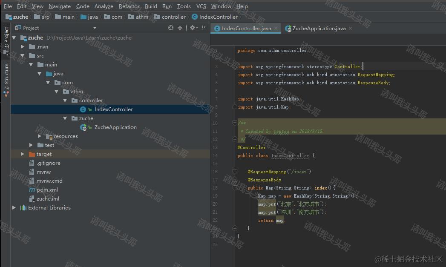Open the Refactor menu

129,6
